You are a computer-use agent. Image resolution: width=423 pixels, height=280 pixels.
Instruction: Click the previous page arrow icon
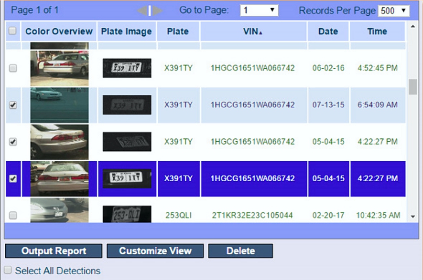tap(142, 10)
